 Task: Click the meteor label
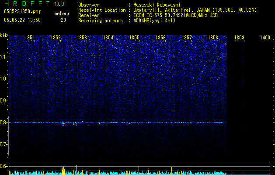click(62, 14)
